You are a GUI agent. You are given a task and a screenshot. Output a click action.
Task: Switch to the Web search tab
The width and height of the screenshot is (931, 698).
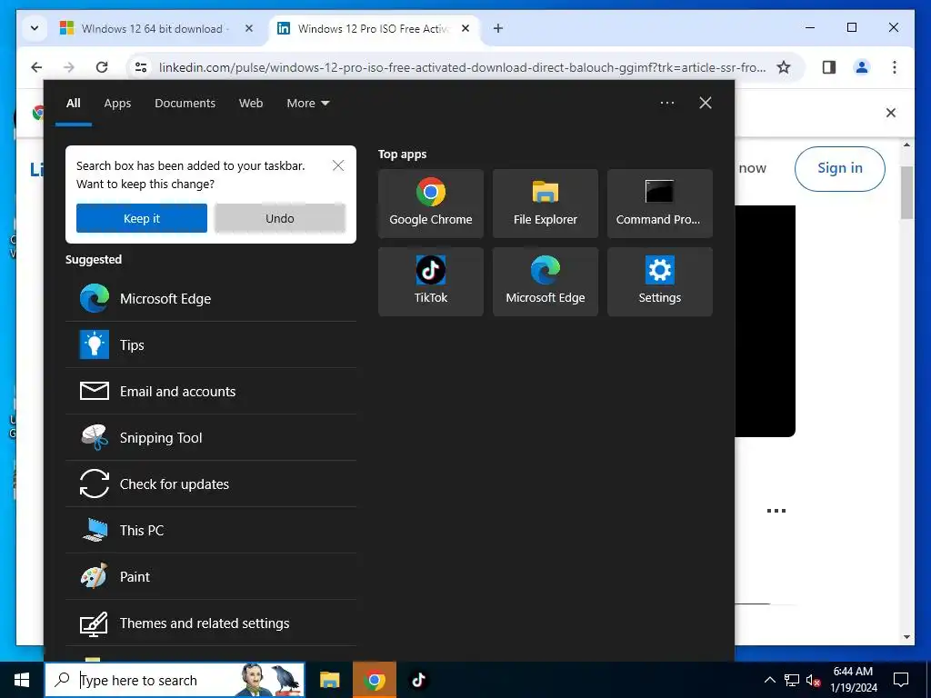(x=251, y=104)
